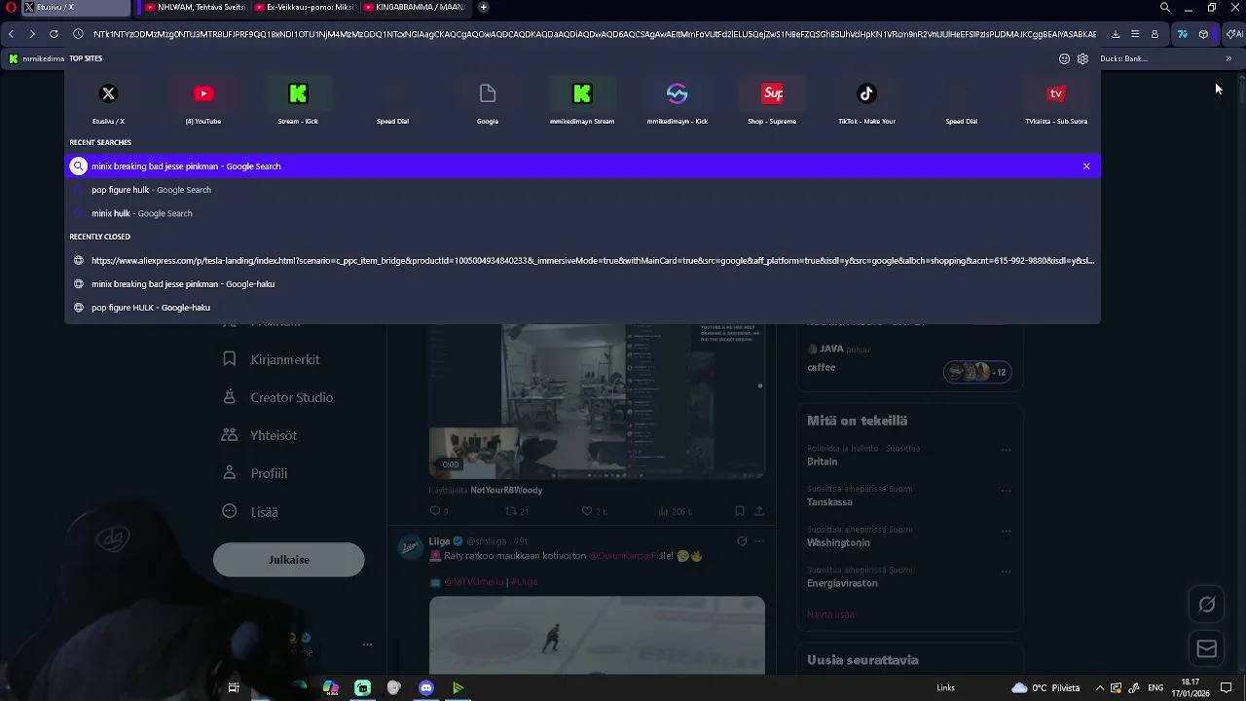The width and height of the screenshot is (1246, 701).
Task: Open the Liiga hockey video thumbnail
Action: click(x=597, y=635)
